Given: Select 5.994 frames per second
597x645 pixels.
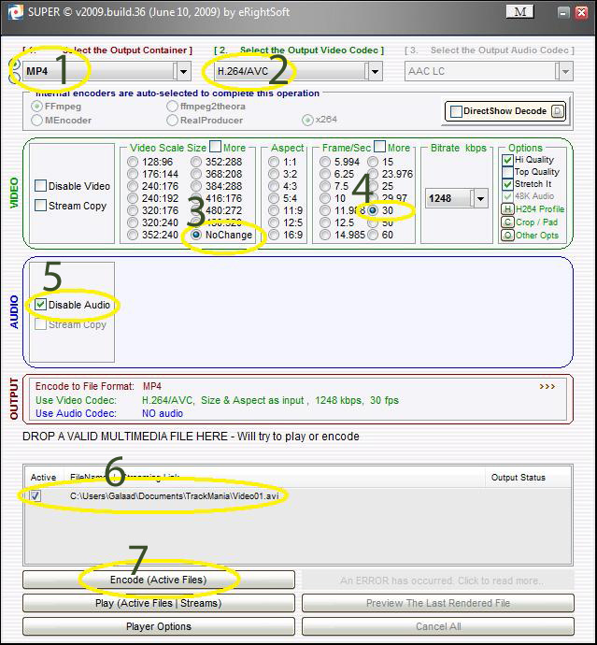Looking at the screenshot, I should coord(325,162).
